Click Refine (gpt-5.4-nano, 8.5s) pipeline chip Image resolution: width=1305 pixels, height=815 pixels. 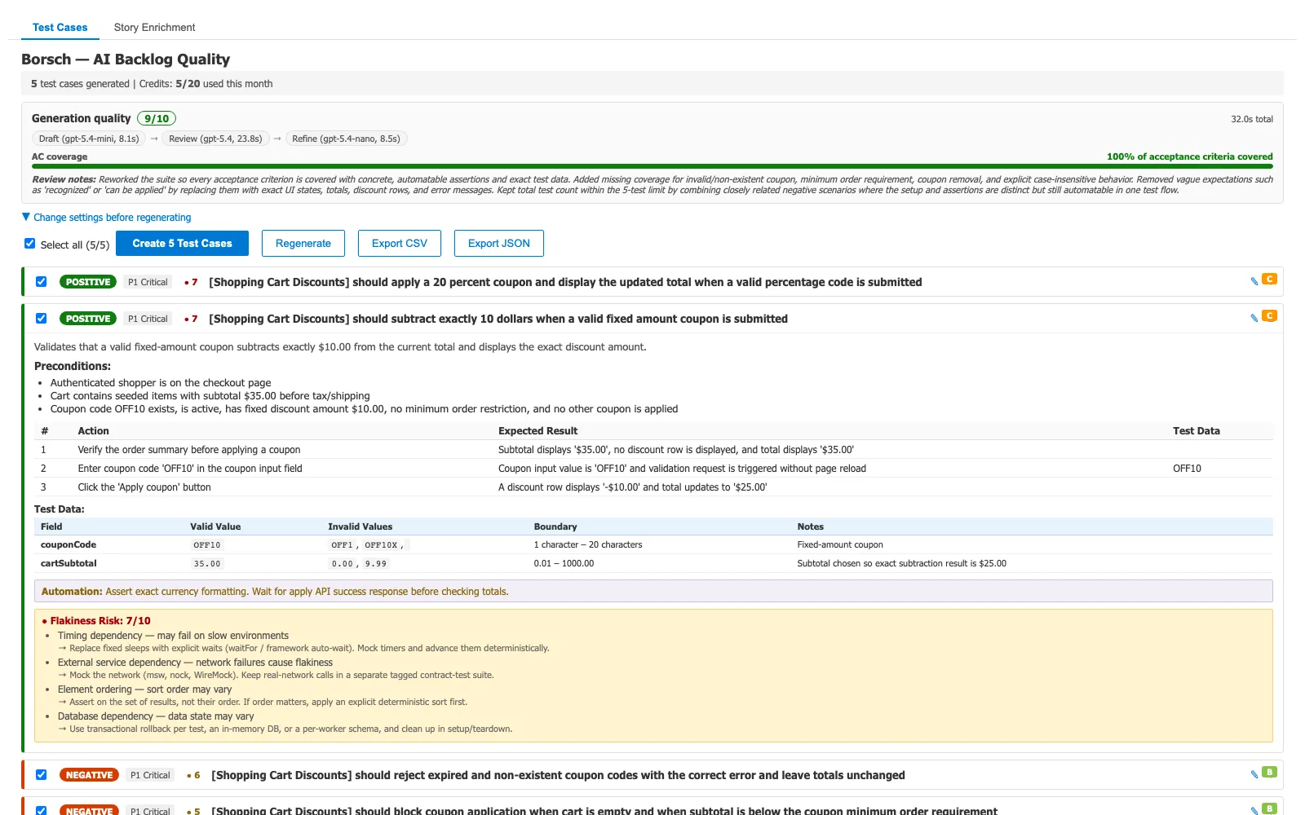coord(346,139)
